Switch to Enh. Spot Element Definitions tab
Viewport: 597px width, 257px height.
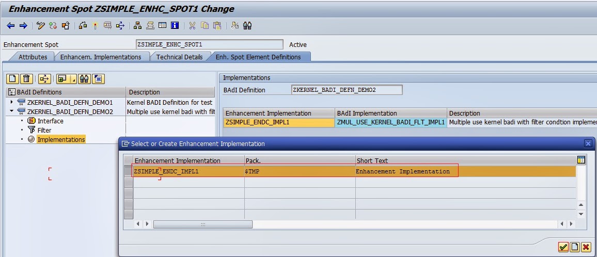(258, 57)
